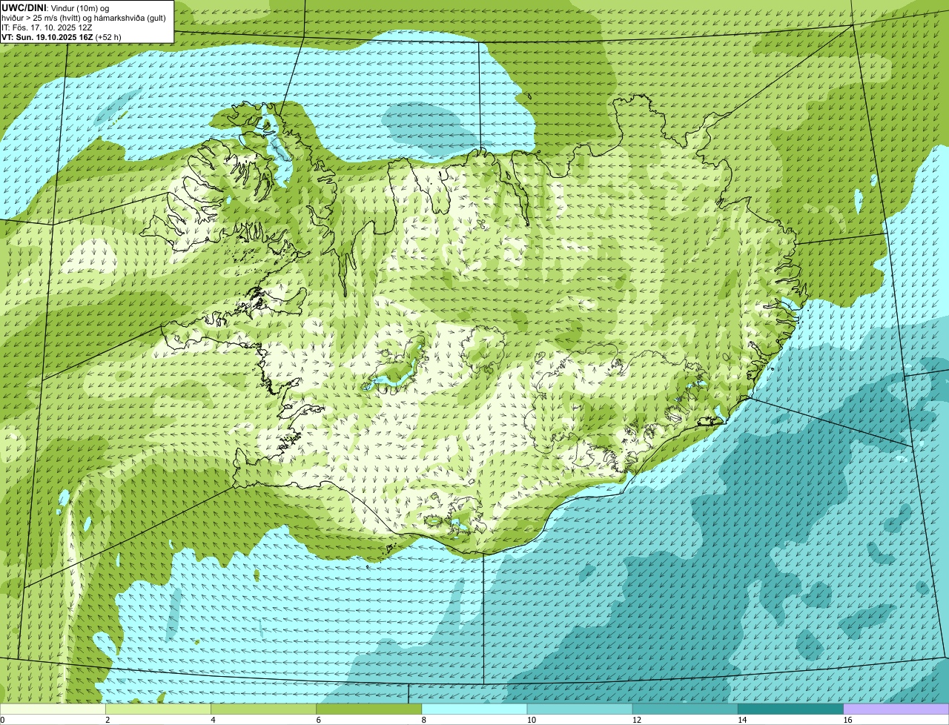Viewport: 949px width, 725px height.
Task: Click the "2" label on the color scale
Action: tap(108, 720)
